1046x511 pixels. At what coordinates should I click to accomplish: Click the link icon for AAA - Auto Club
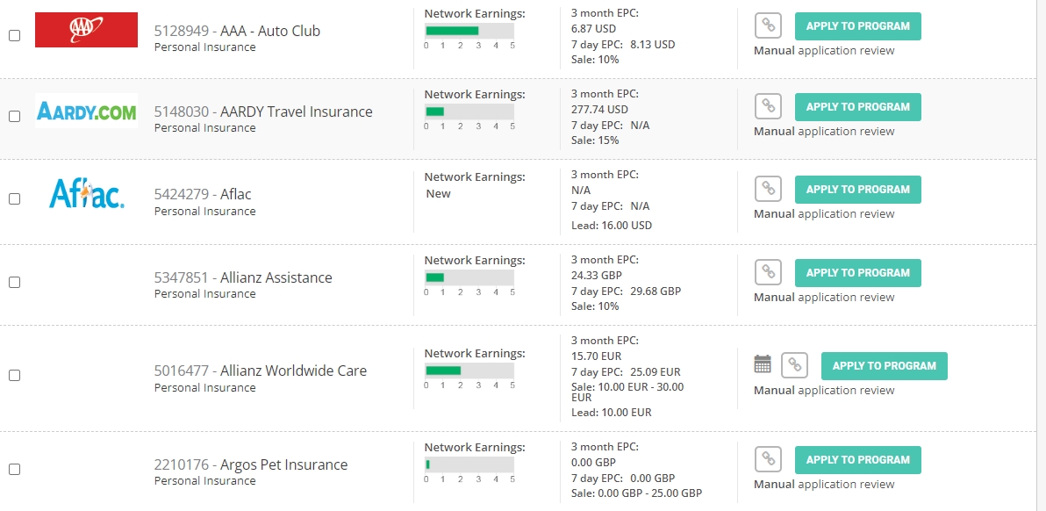pyautogui.click(x=768, y=26)
